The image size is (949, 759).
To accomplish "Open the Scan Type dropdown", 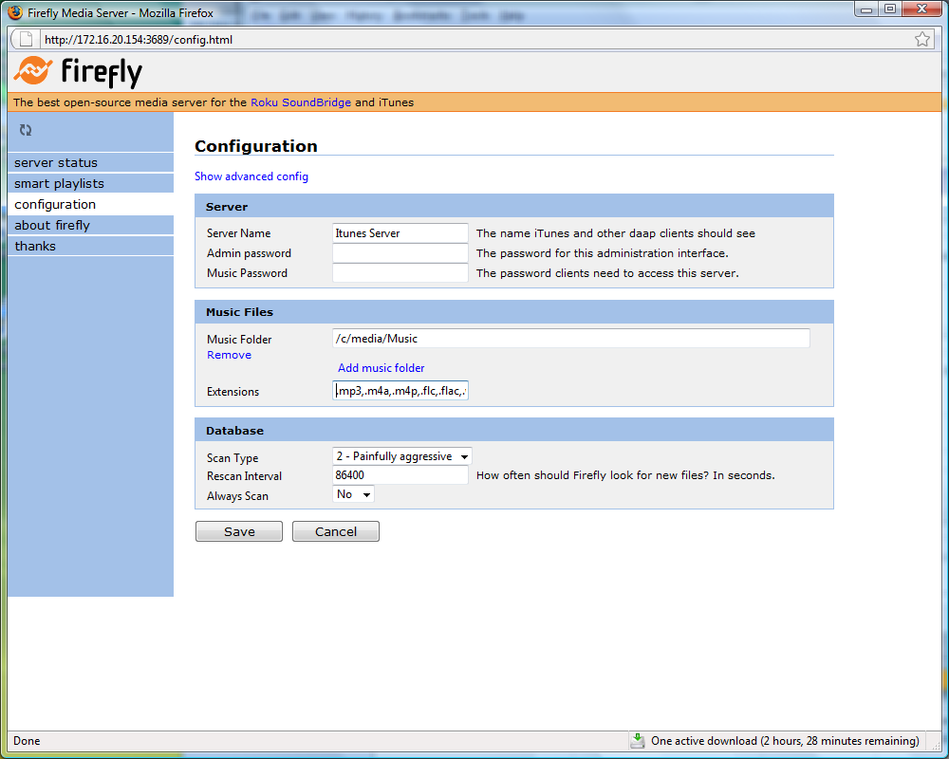I will 401,456.
